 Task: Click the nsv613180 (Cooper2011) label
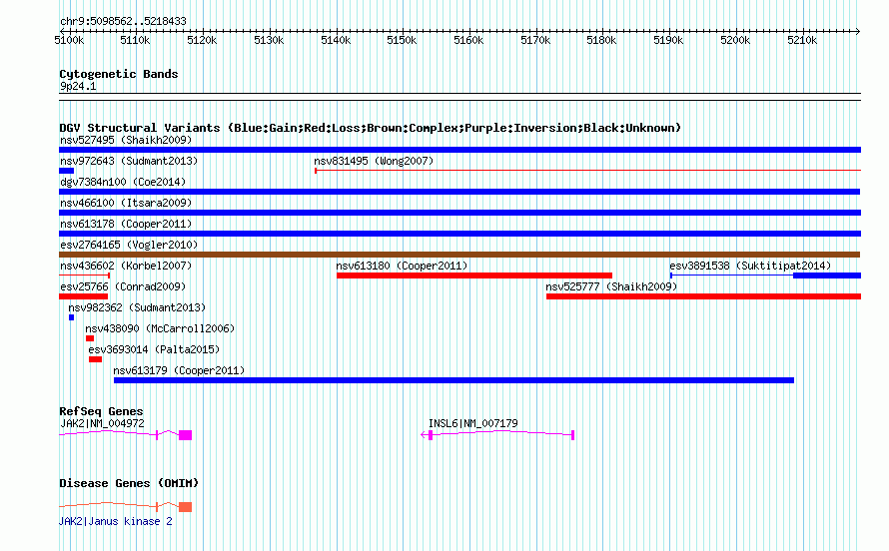(402, 266)
